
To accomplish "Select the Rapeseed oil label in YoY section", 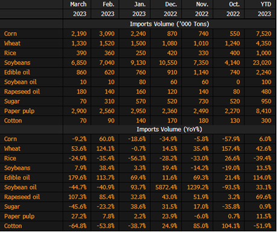I will point(22,197).
